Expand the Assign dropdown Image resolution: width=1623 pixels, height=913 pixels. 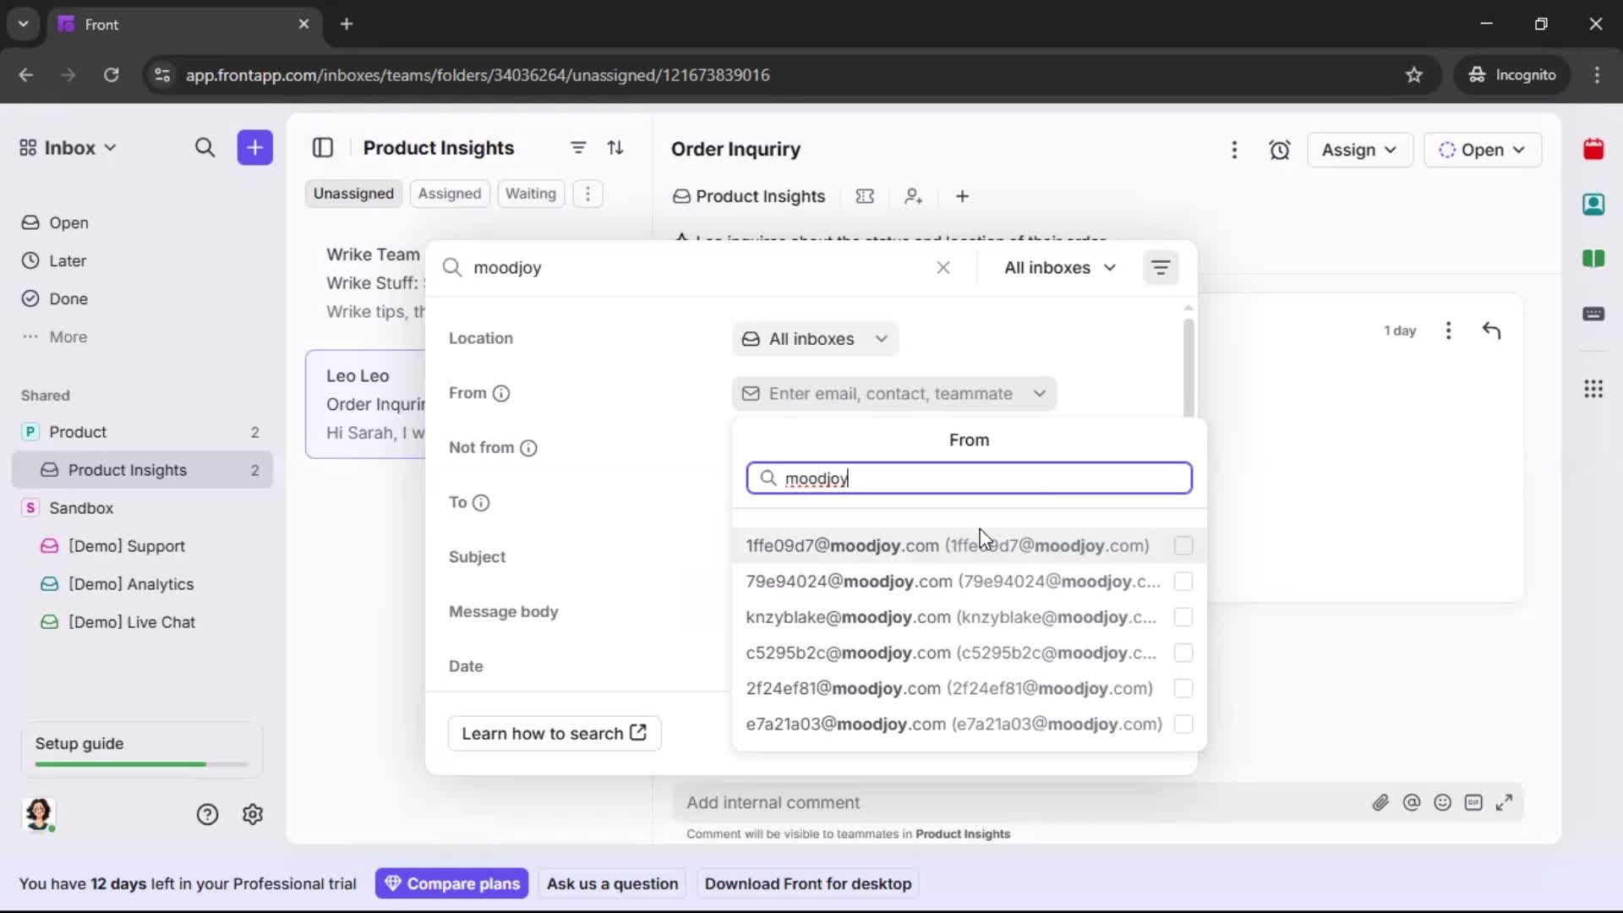(1360, 150)
